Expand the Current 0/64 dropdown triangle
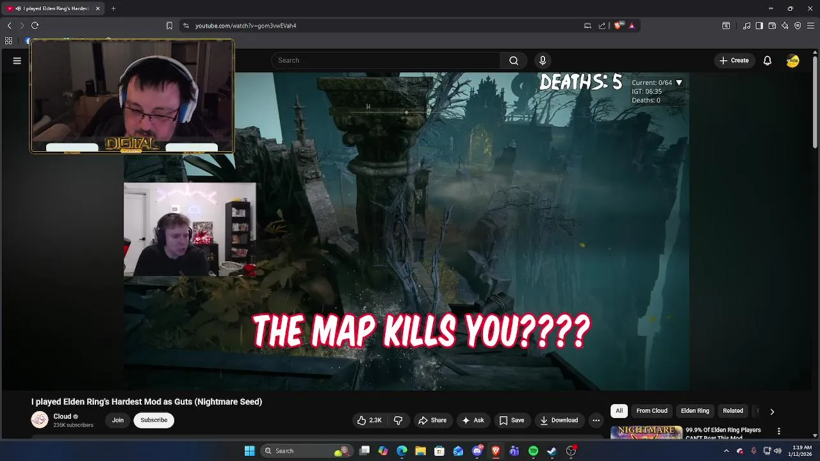 tap(679, 83)
